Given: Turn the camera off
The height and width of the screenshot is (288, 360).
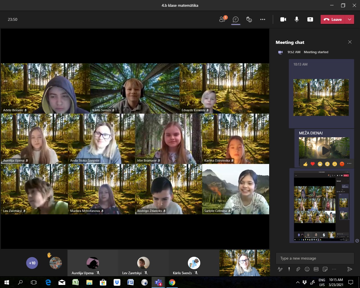Looking at the screenshot, I should click(x=283, y=19).
